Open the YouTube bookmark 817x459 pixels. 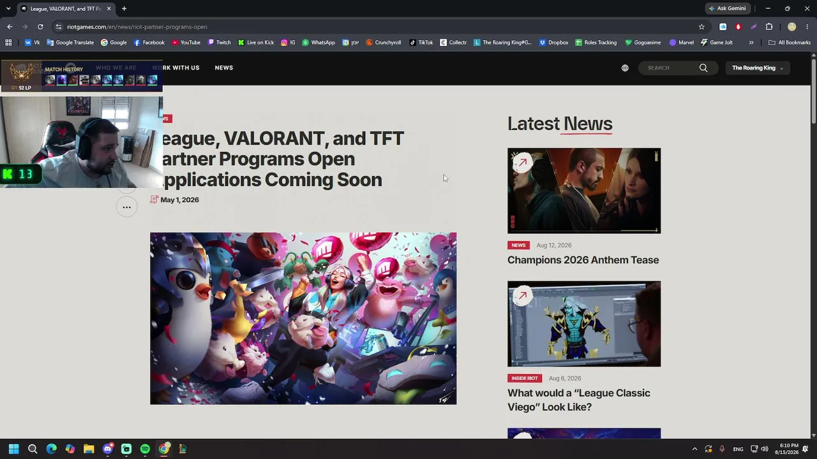coord(185,43)
